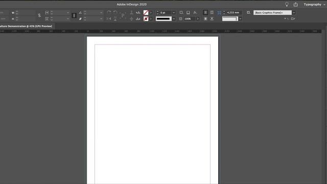This screenshot has width=327, height=184.
Task: Expand the stroke swatch options arrow
Action: point(151,19)
